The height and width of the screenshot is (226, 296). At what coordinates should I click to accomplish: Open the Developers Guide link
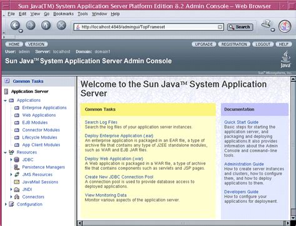tap(241, 192)
